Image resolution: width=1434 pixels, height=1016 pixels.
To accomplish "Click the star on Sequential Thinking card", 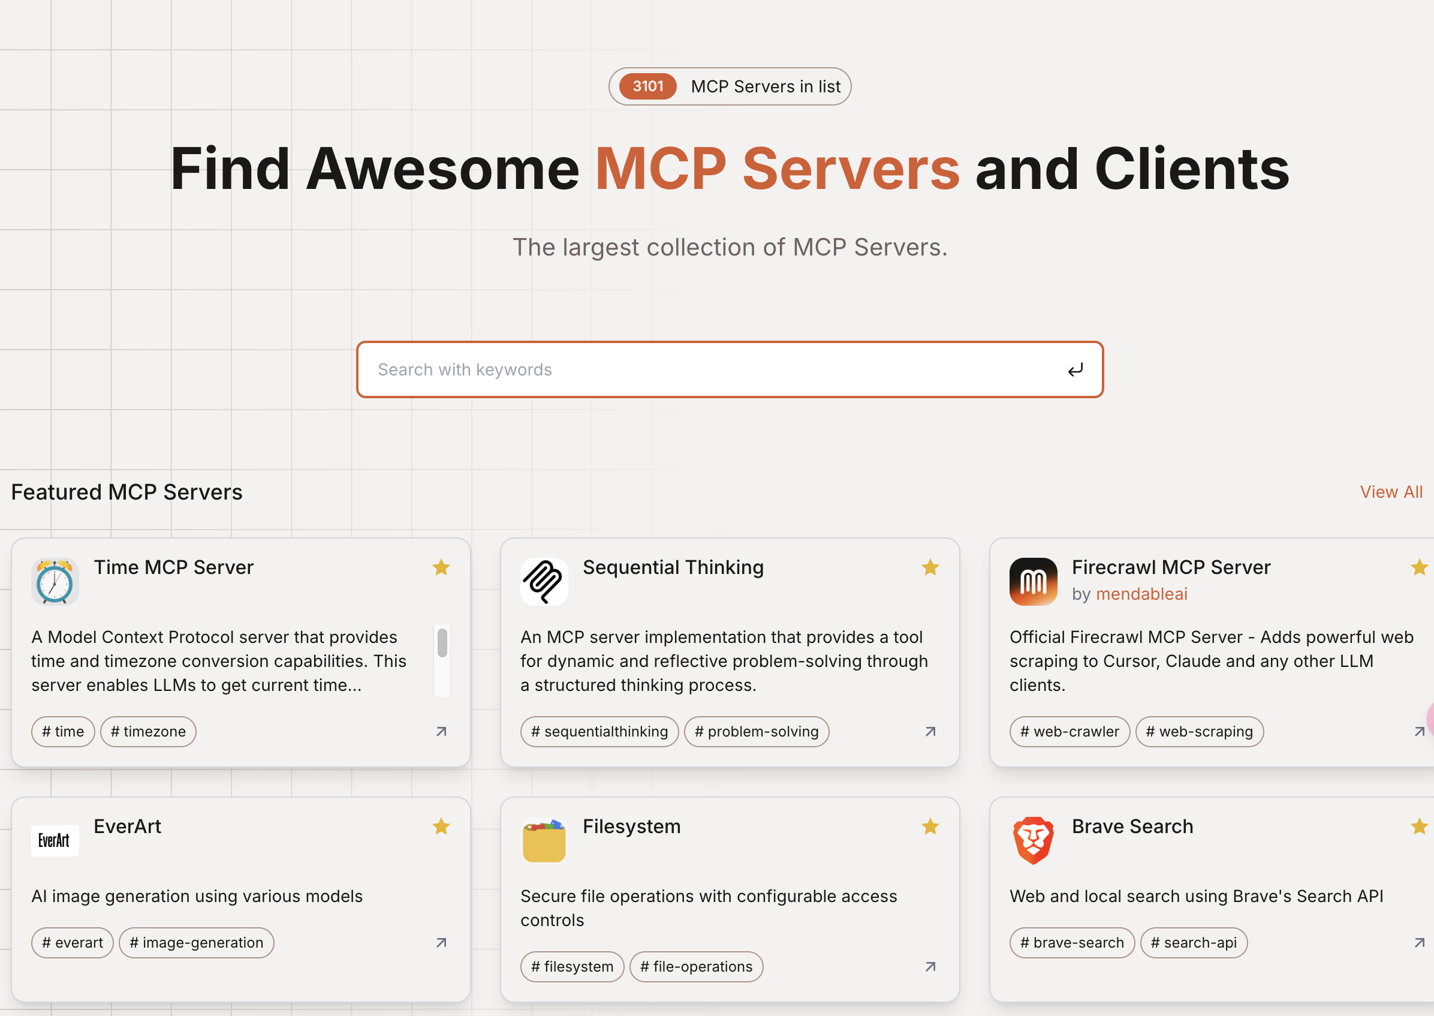I will [930, 567].
